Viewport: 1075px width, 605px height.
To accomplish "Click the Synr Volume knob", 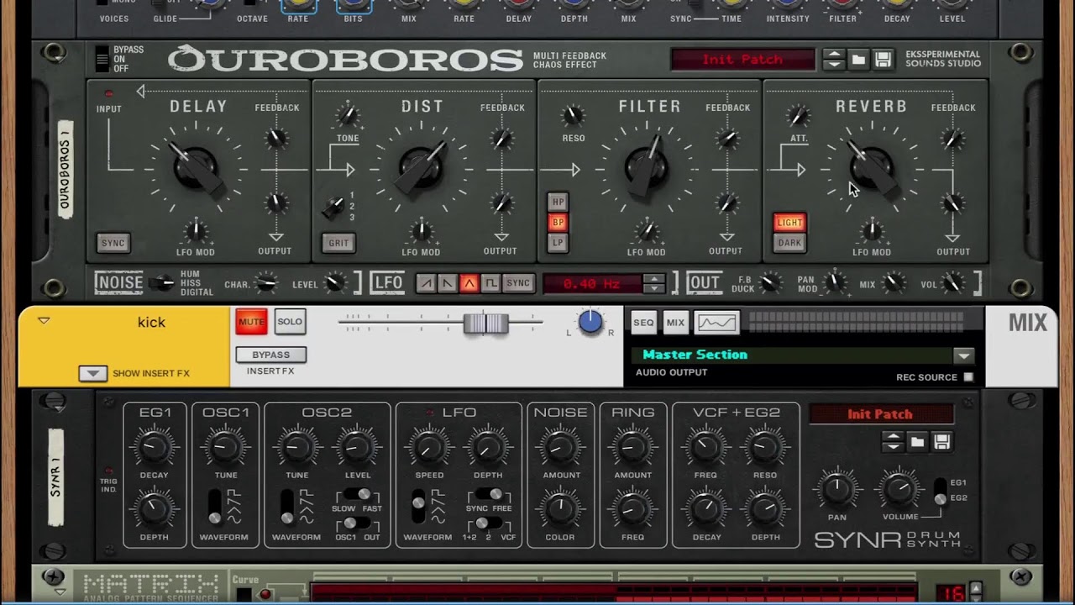I will pos(899,489).
